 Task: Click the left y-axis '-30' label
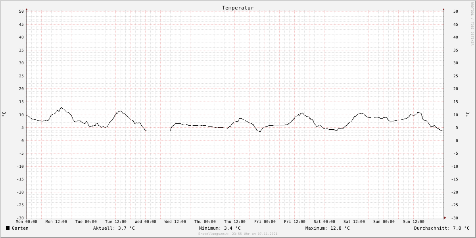[x=20, y=218]
